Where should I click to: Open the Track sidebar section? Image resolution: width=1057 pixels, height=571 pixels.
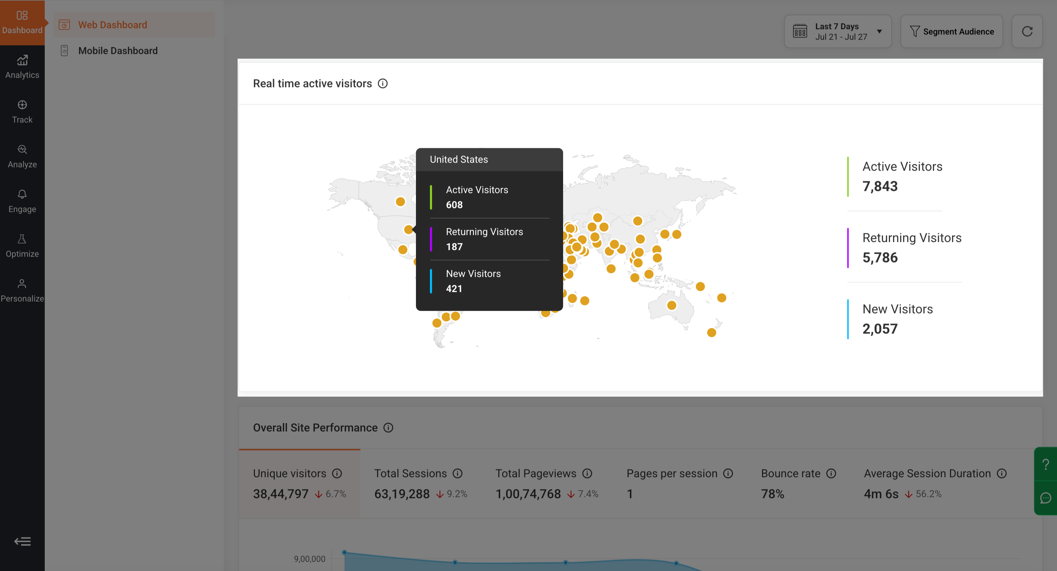[x=22, y=112]
